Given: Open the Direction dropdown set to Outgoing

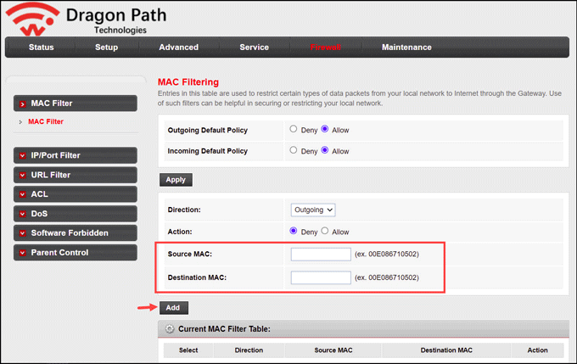Looking at the screenshot, I should click(313, 210).
